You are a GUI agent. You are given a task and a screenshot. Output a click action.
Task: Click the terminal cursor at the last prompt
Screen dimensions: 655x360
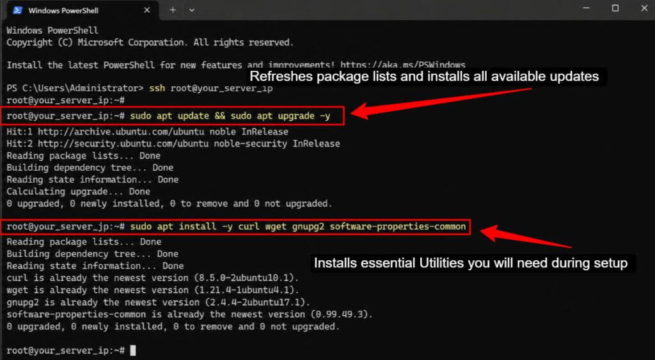[133, 350]
